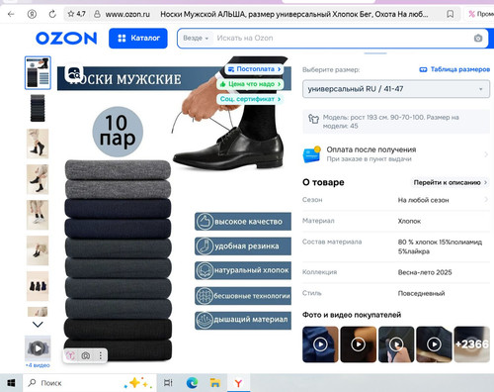Open the +2366 more customer photos tile

[x=472, y=344]
